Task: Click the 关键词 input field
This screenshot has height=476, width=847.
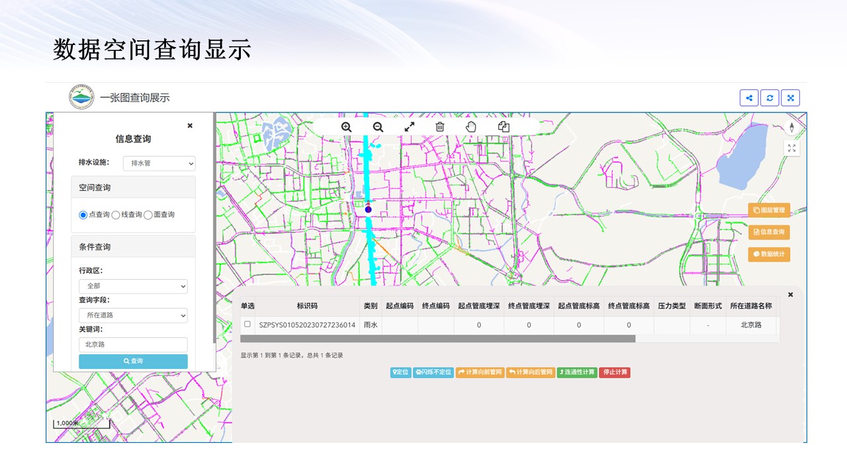Action: [x=133, y=344]
